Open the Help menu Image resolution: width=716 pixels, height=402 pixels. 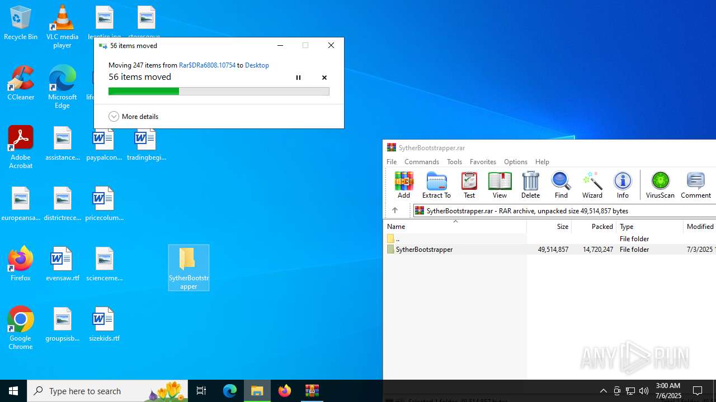542,161
